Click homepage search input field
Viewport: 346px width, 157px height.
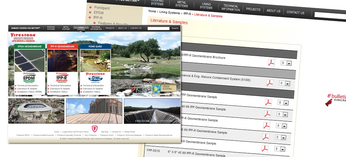pyautogui.click(x=158, y=28)
